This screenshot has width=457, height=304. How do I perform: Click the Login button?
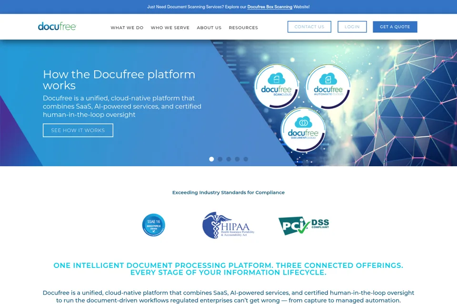(x=352, y=27)
